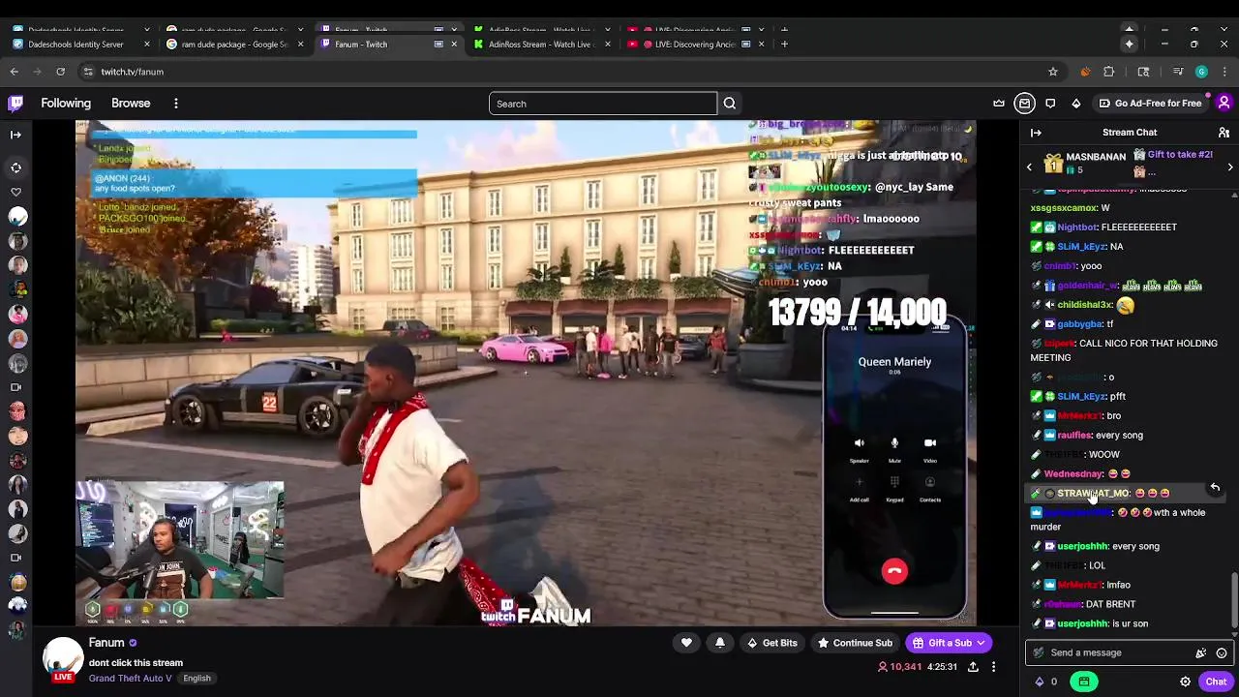
Task: Click the Go Ad-Free for Free button
Action: point(1150,104)
